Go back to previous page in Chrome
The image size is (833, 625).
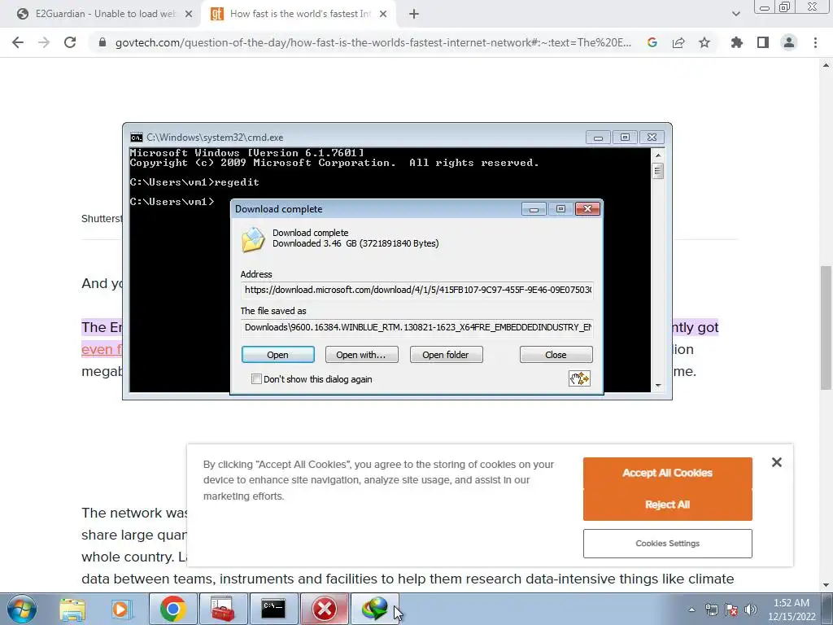pyautogui.click(x=18, y=42)
